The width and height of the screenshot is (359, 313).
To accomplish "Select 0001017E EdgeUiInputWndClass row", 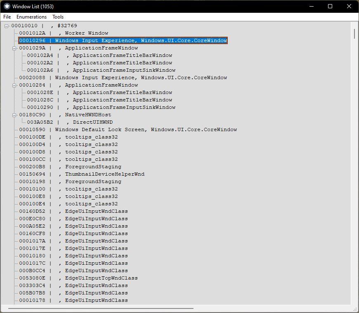I will pyautogui.click(x=73, y=248).
